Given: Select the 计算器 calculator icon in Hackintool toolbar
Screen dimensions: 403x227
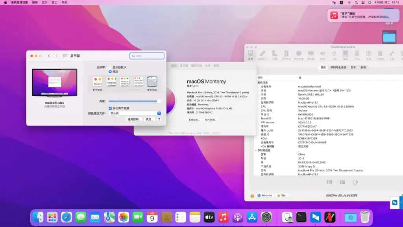Looking at the screenshot, I should 380,55.
